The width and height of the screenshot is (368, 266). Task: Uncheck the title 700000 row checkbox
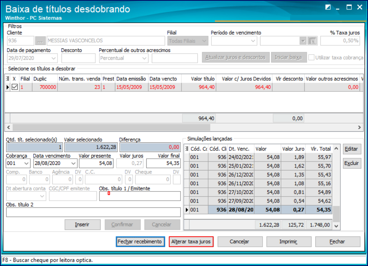15,87
